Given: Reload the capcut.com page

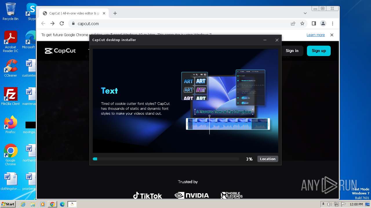Looking at the screenshot, I should (62, 24).
